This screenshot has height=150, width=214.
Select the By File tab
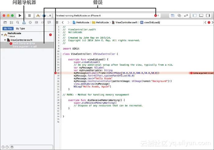pyautogui.click(x=8, y=28)
